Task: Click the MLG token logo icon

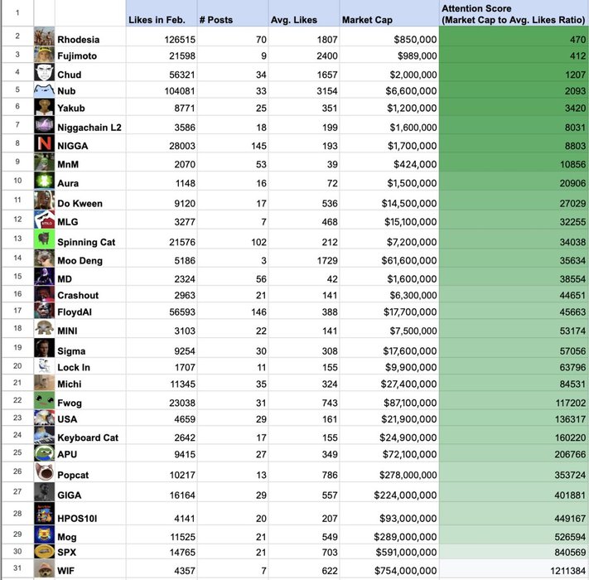Action: (x=44, y=220)
